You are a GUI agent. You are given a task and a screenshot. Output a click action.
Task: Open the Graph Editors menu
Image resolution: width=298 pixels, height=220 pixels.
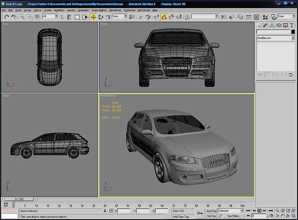coord(99,10)
